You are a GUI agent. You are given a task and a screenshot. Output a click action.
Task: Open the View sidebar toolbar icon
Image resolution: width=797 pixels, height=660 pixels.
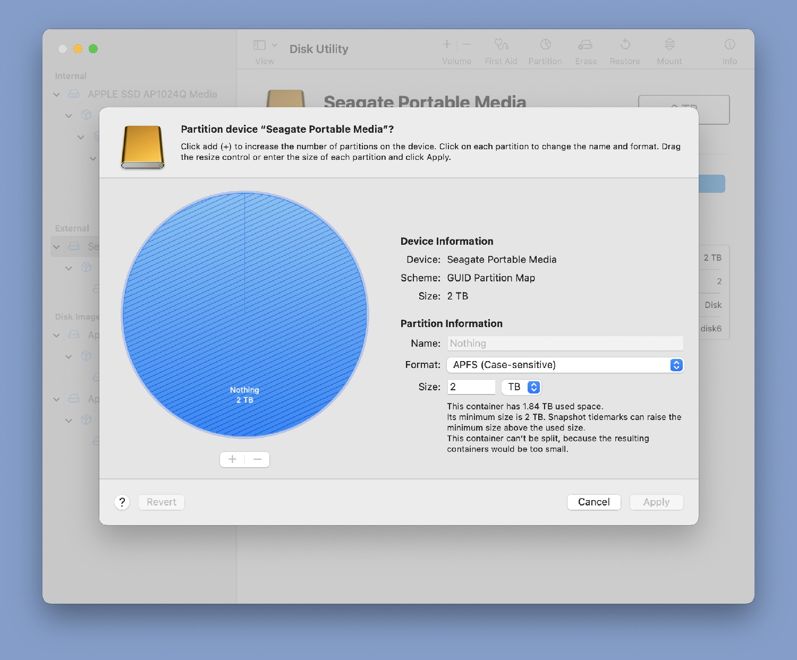point(259,45)
